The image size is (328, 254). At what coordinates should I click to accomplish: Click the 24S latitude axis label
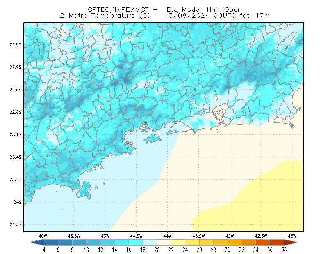18,202
